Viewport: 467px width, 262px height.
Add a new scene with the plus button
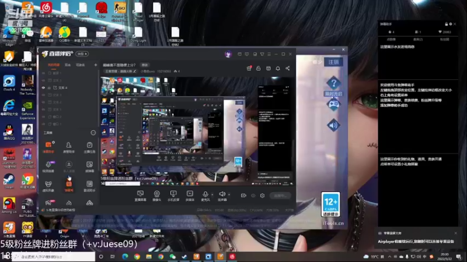tap(96, 65)
